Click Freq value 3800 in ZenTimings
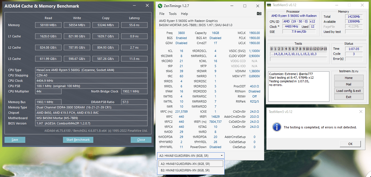This screenshot has width=371, height=177. click(x=181, y=33)
